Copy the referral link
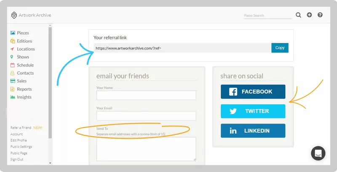 (x=280, y=48)
